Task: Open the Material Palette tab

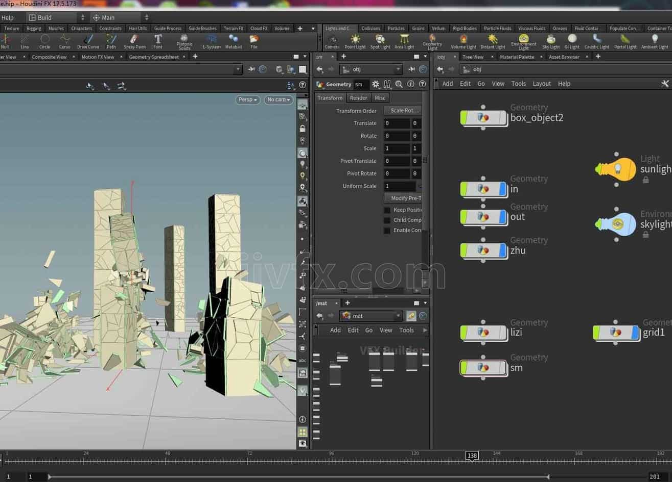Action: [517, 57]
